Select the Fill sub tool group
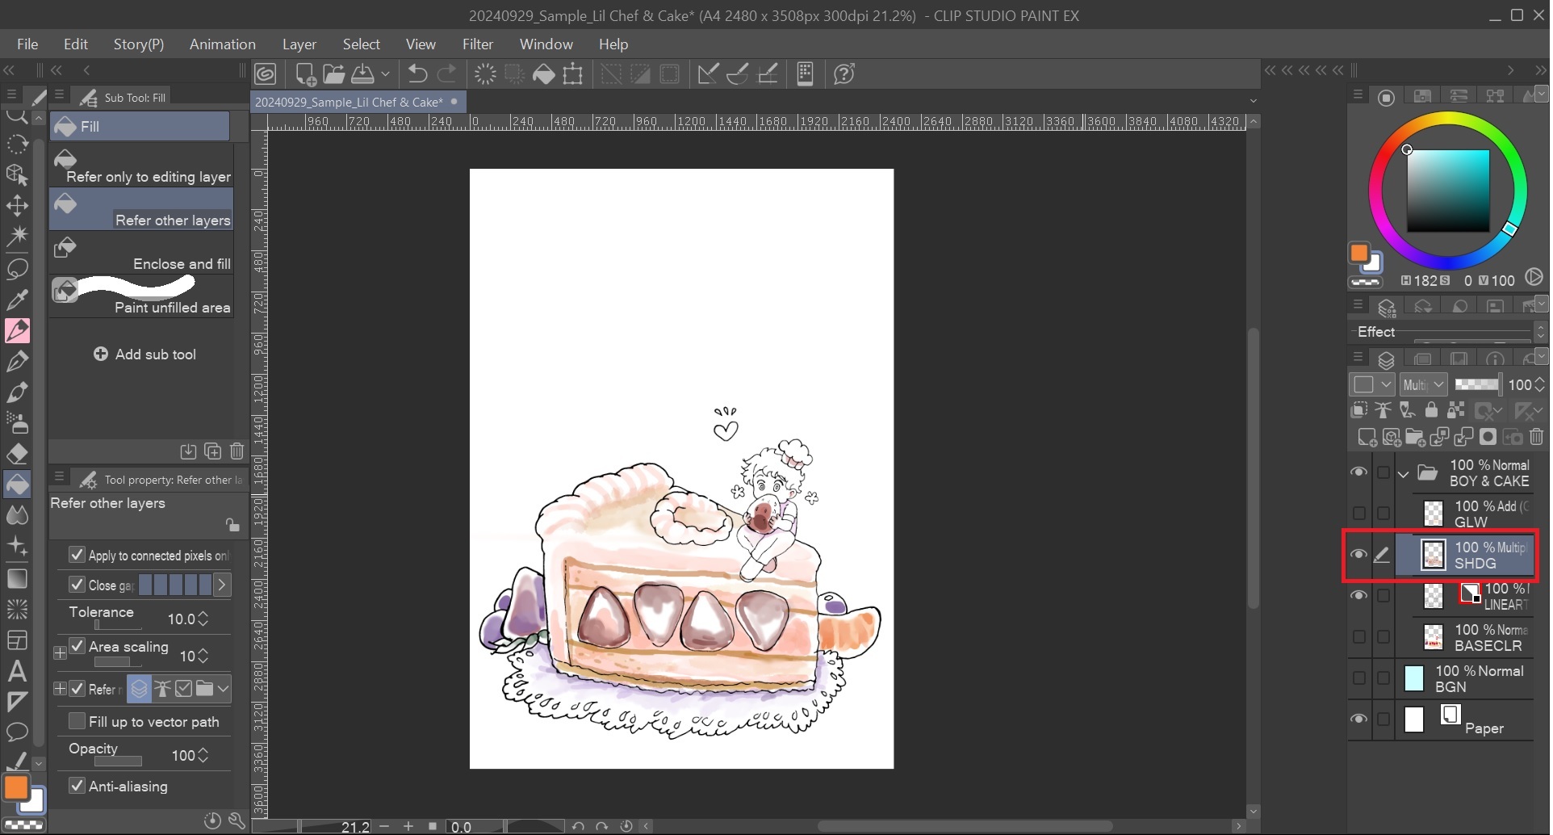The width and height of the screenshot is (1553, 835). tap(140, 127)
